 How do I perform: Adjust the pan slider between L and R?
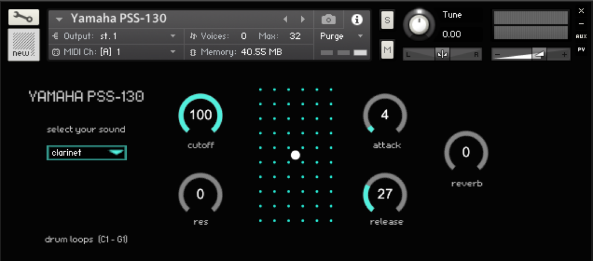[x=442, y=54]
